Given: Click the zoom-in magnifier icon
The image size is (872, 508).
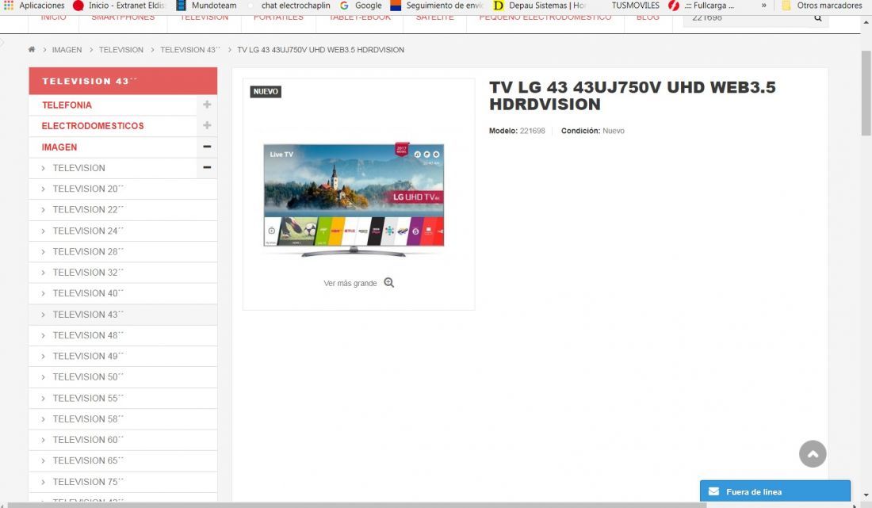Looking at the screenshot, I should click(388, 282).
